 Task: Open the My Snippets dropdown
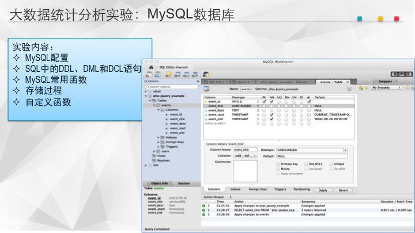[x=386, y=88]
